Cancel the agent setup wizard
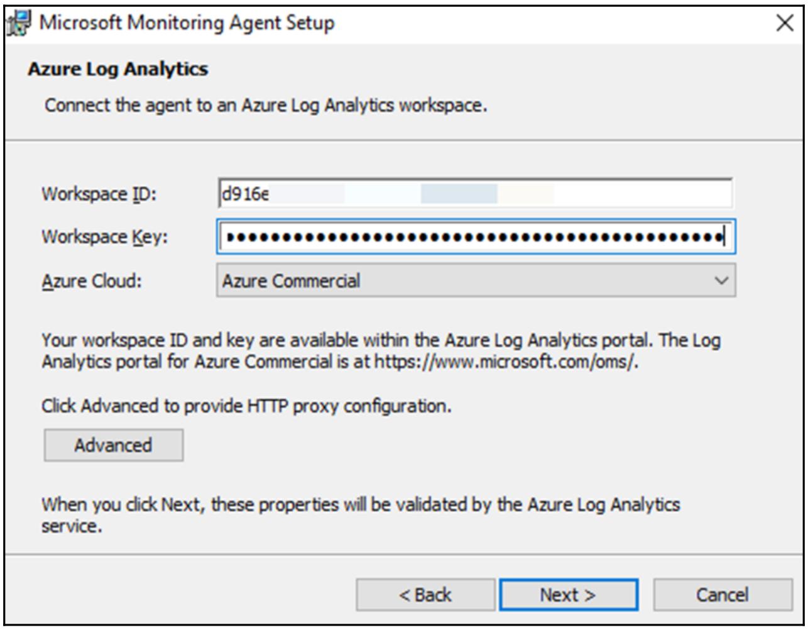 (723, 595)
